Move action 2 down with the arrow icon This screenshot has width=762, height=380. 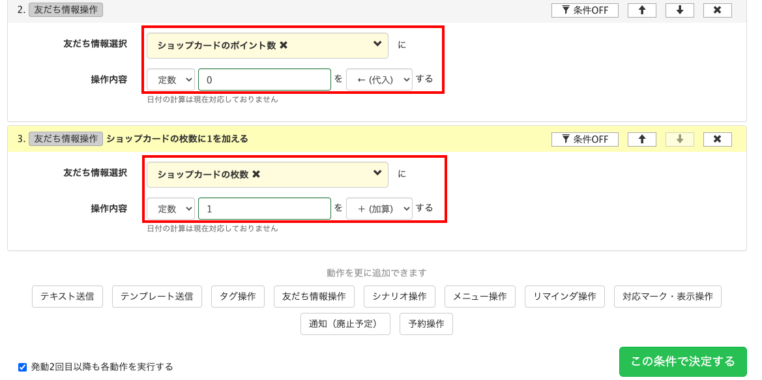pos(679,10)
